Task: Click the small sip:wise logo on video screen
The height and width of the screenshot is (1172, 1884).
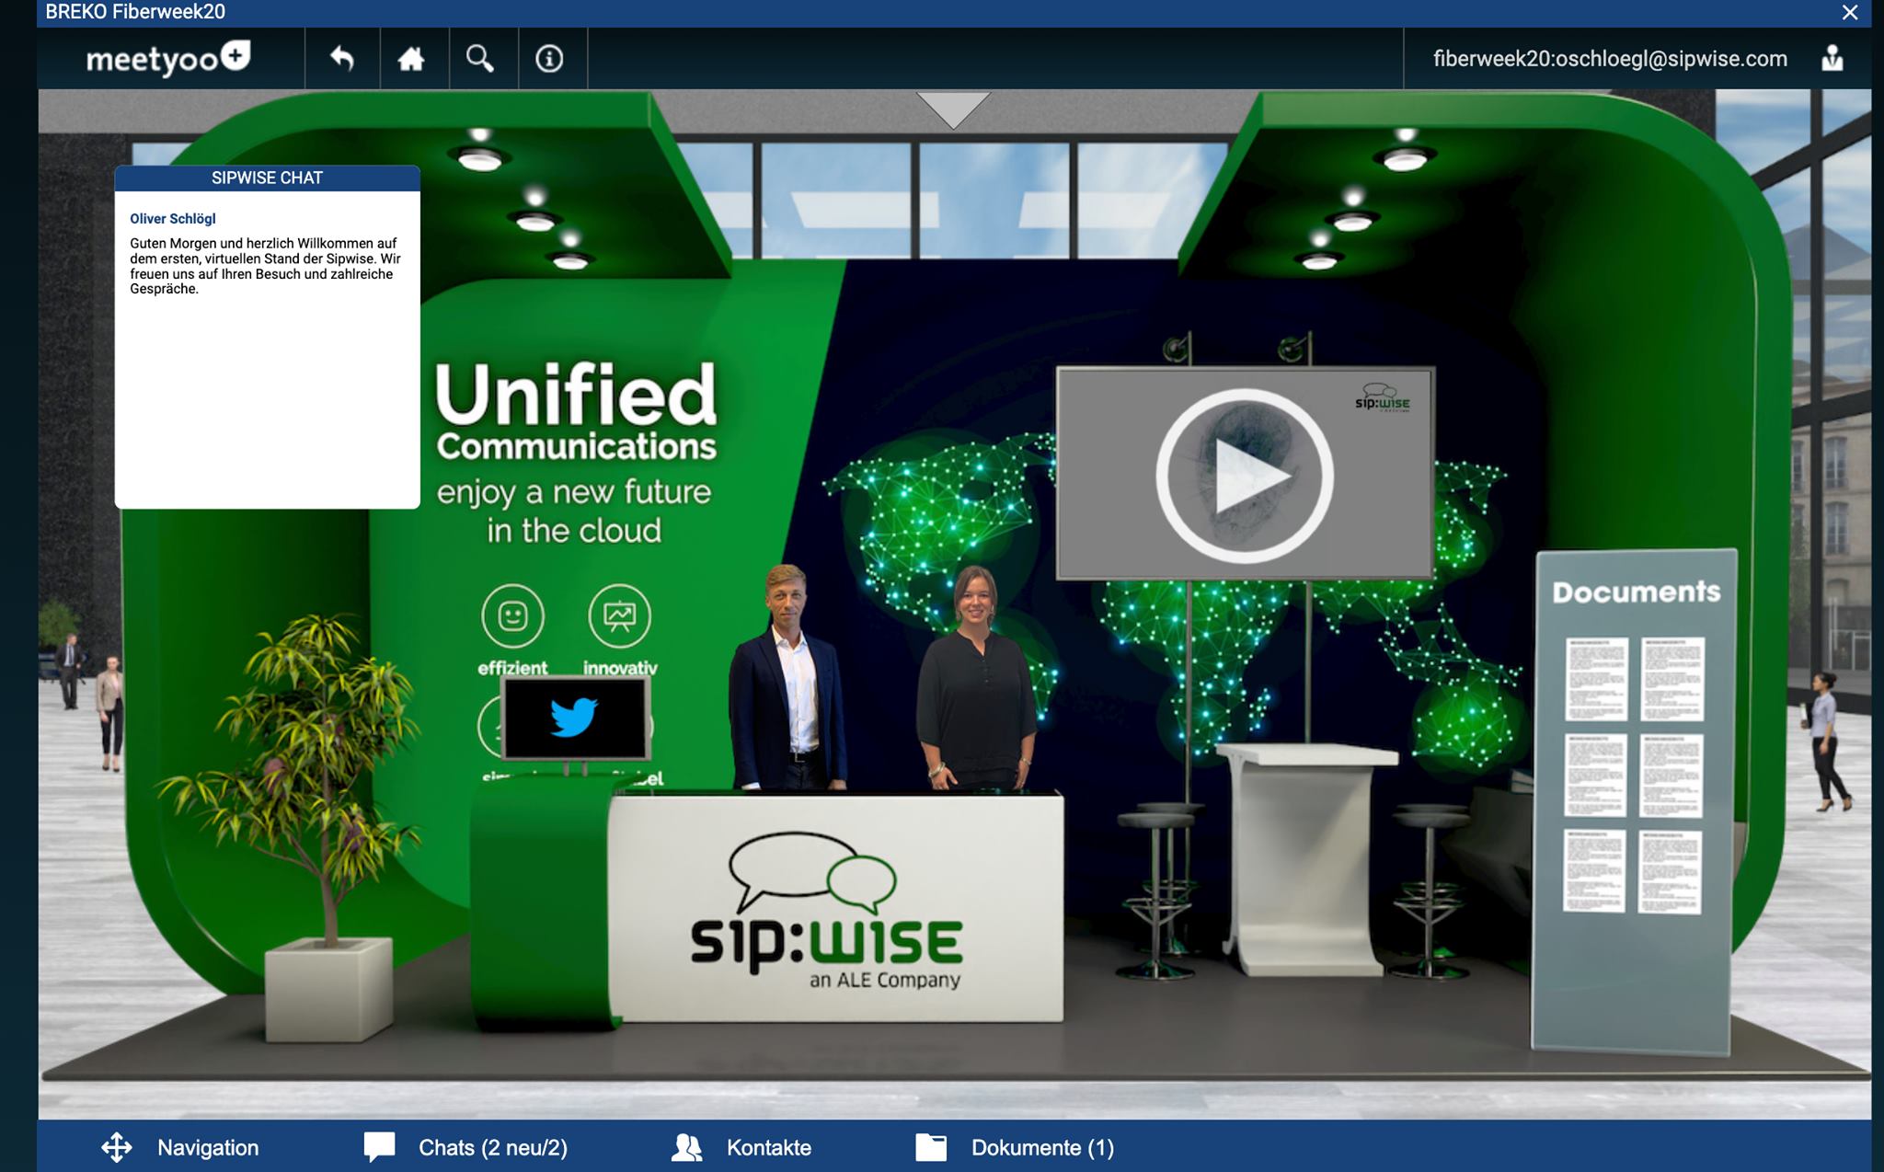Action: point(1382,397)
